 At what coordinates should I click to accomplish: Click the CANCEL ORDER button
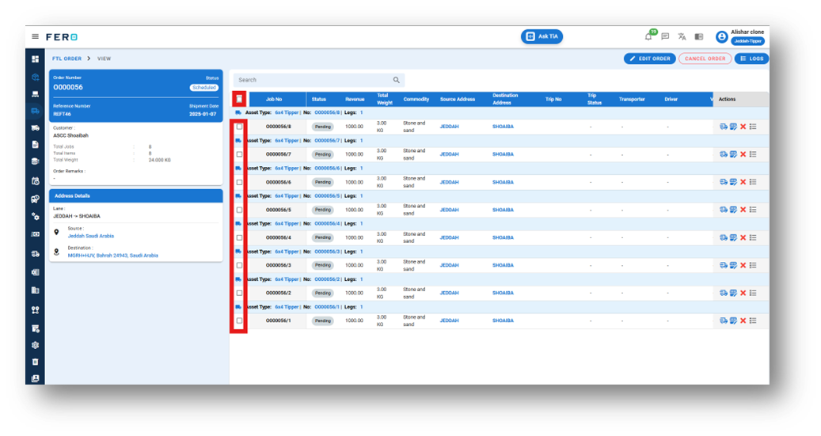click(705, 59)
